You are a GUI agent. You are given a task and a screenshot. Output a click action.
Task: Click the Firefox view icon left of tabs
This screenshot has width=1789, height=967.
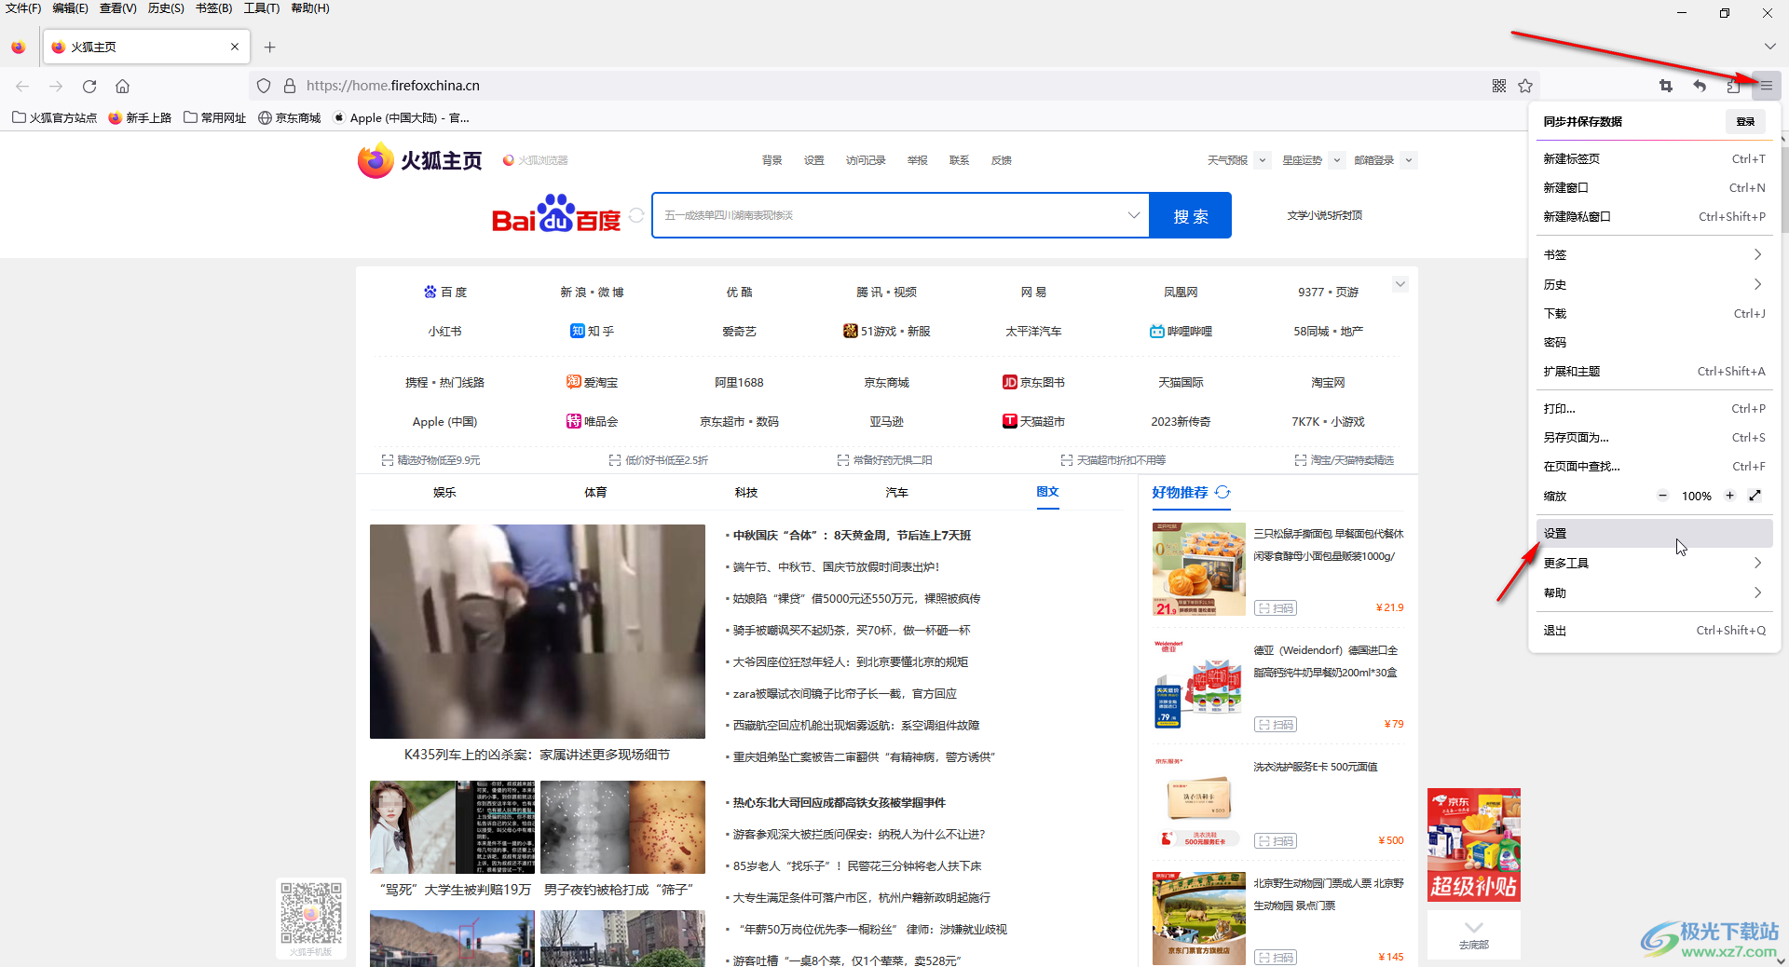[x=18, y=47]
